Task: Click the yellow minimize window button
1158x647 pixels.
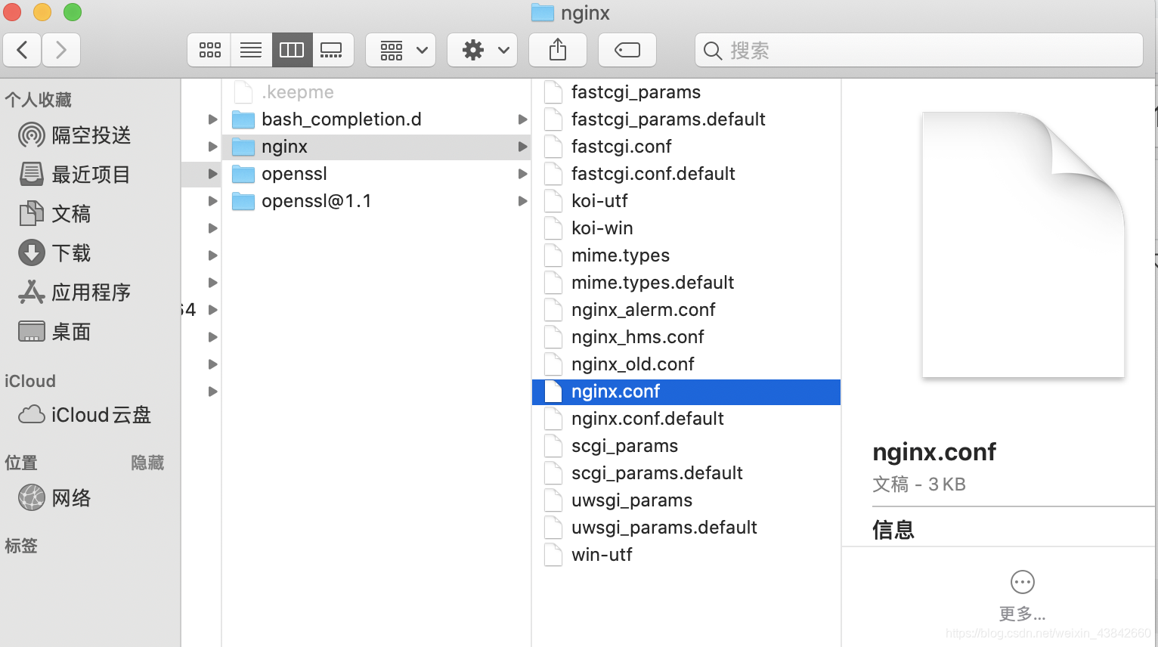Action: pos(42,12)
